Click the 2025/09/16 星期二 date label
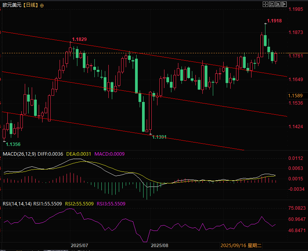308x251 pixels. 241,246
